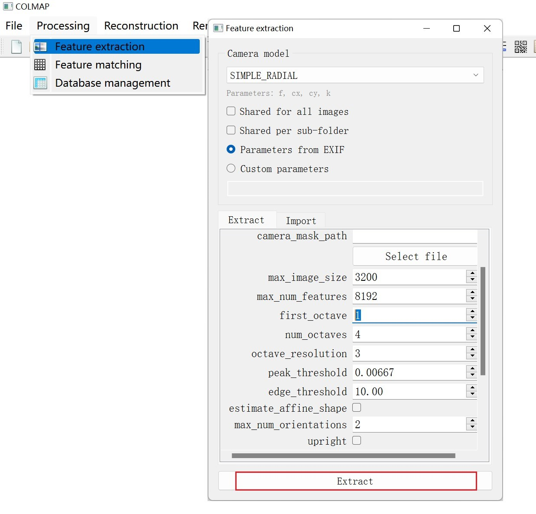Increase max_num_orientations with its up arrow
This screenshot has height=514, width=536.
[x=472, y=421]
